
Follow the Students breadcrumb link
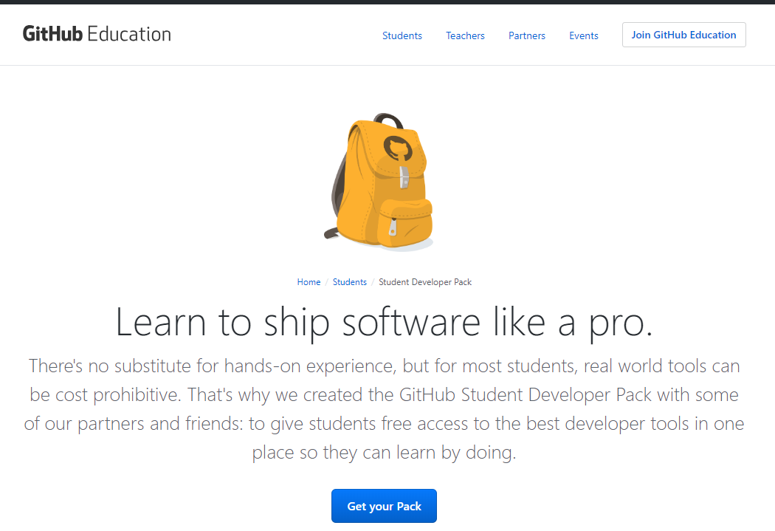click(350, 282)
